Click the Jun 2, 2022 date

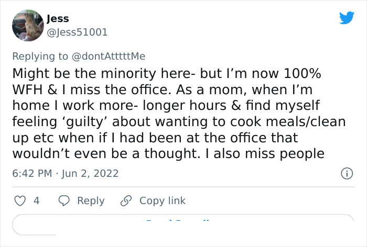pyautogui.click(x=89, y=173)
